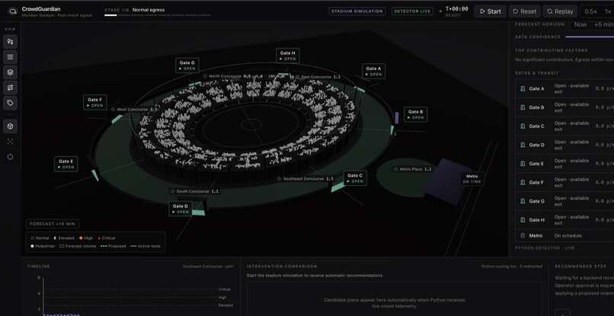Start the stadium simulation
This screenshot has height=316, width=614.
[491, 11]
